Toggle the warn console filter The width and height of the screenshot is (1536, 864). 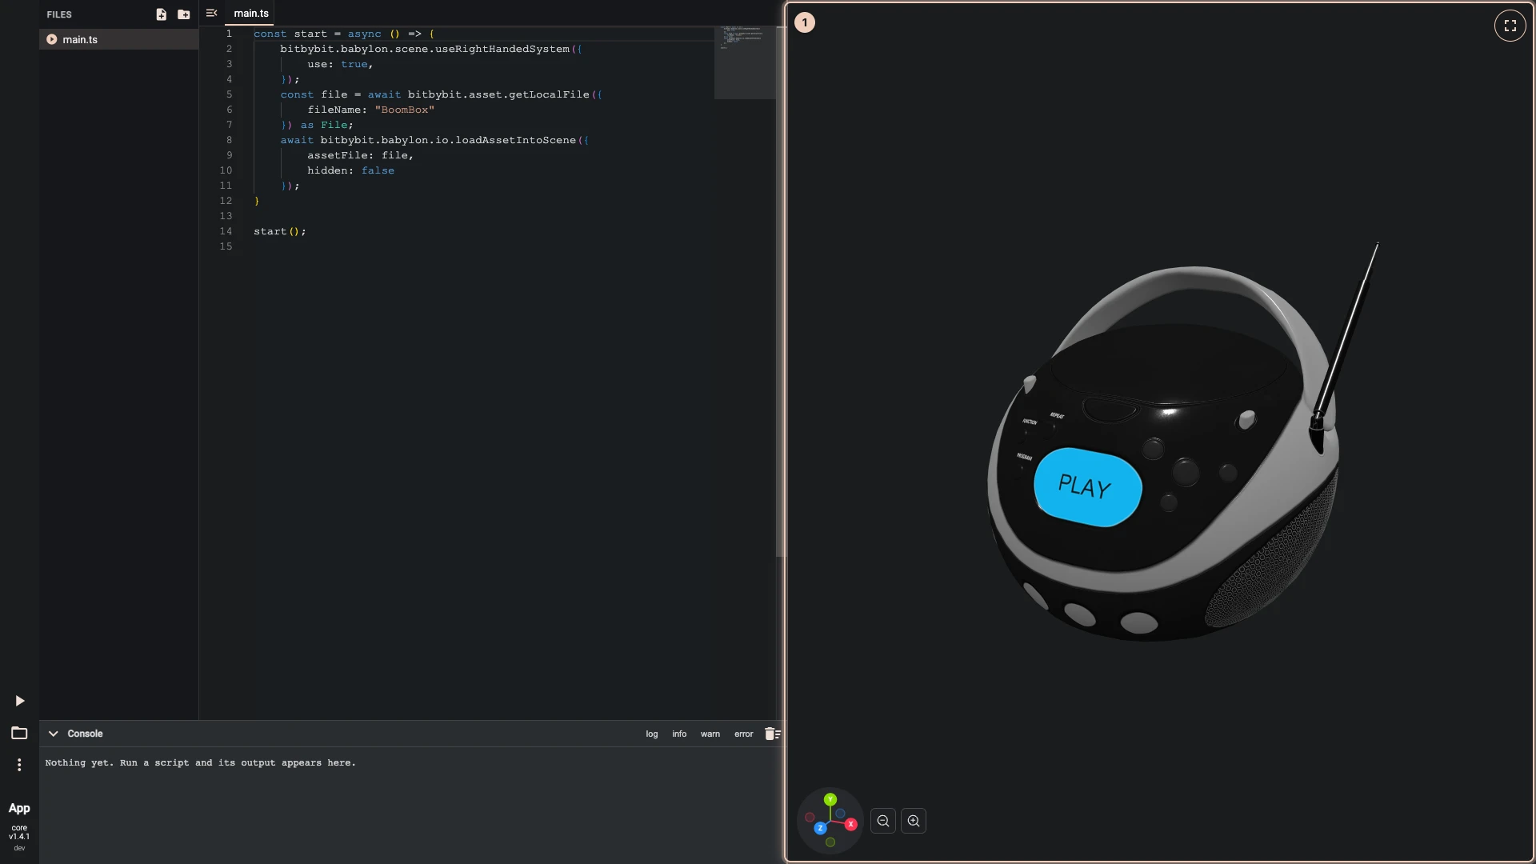click(x=710, y=734)
